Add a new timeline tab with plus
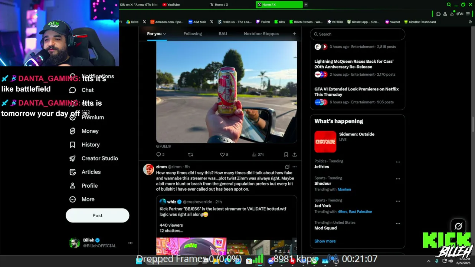 (294, 34)
